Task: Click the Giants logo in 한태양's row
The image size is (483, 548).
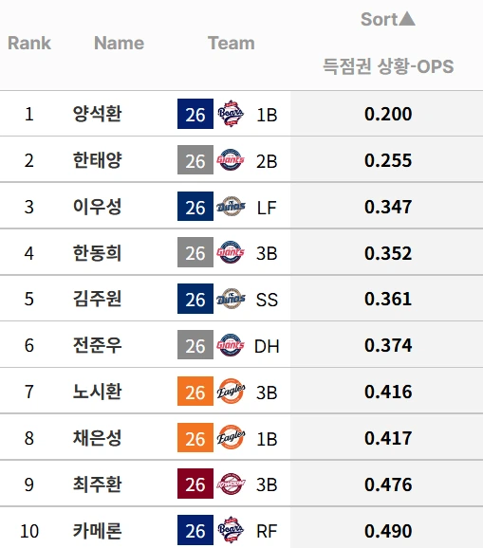Action: click(x=231, y=160)
